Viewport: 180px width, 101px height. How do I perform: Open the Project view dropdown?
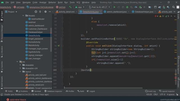click(x=11, y=12)
